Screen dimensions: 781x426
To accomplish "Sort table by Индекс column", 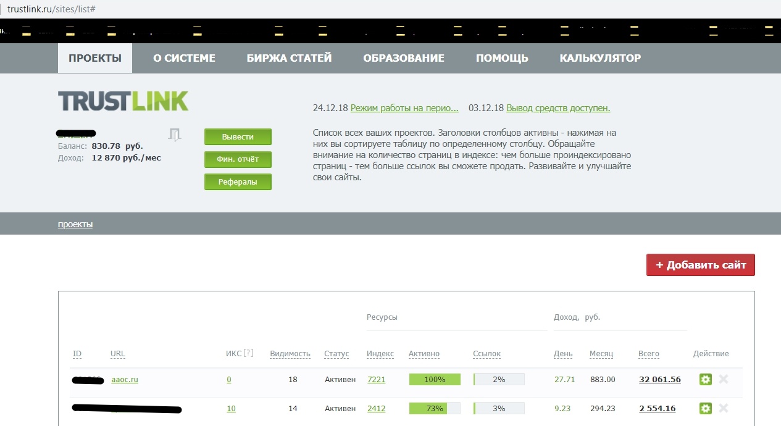I will pos(380,354).
